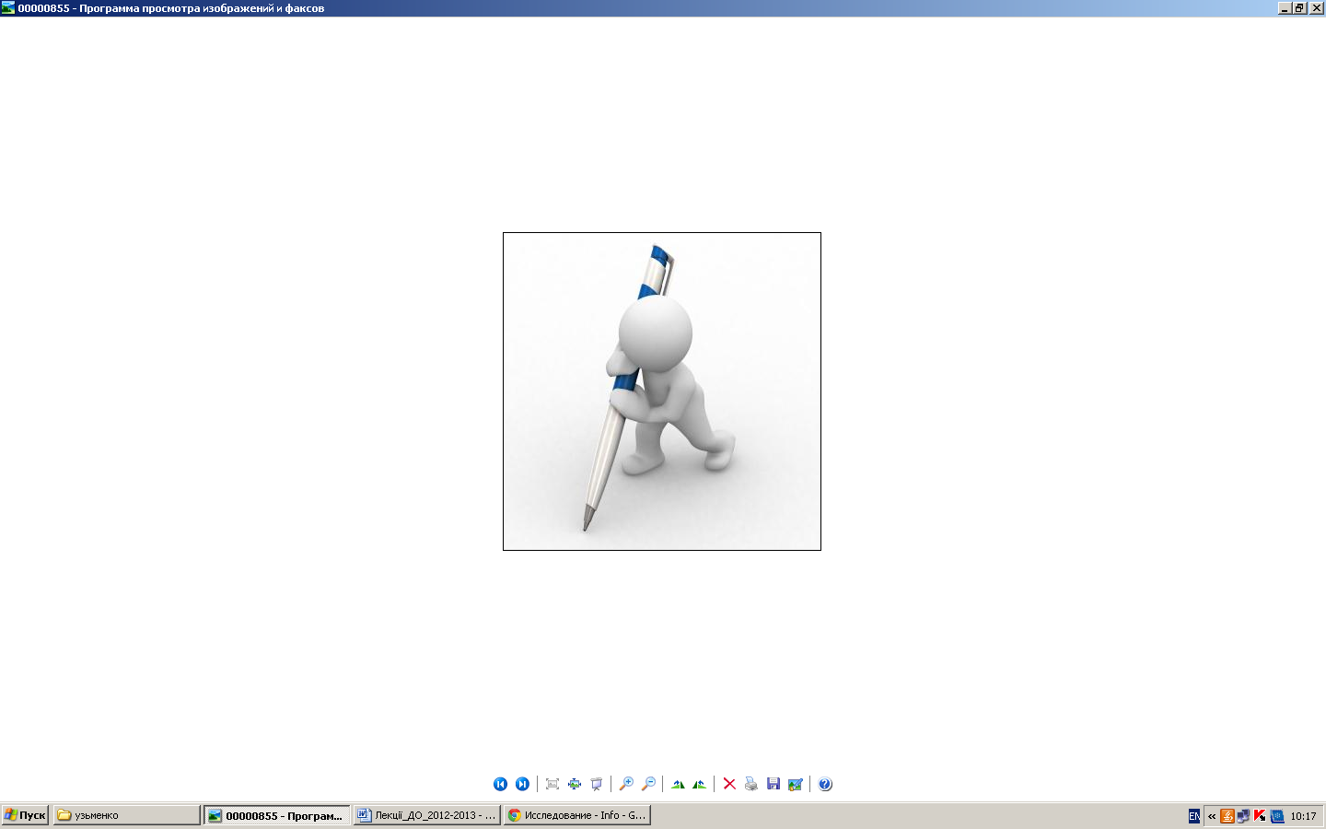Open the blue monitor tray icon

point(1277,816)
